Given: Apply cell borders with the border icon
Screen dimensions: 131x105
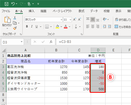Looking at the screenshot, I should tap(47, 26).
